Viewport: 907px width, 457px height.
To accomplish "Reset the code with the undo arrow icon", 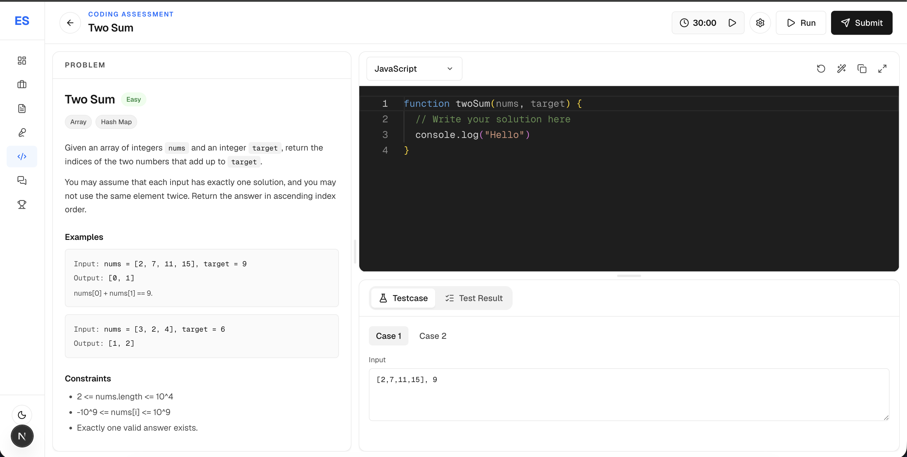I will pyautogui.click(x=821, y=69).
